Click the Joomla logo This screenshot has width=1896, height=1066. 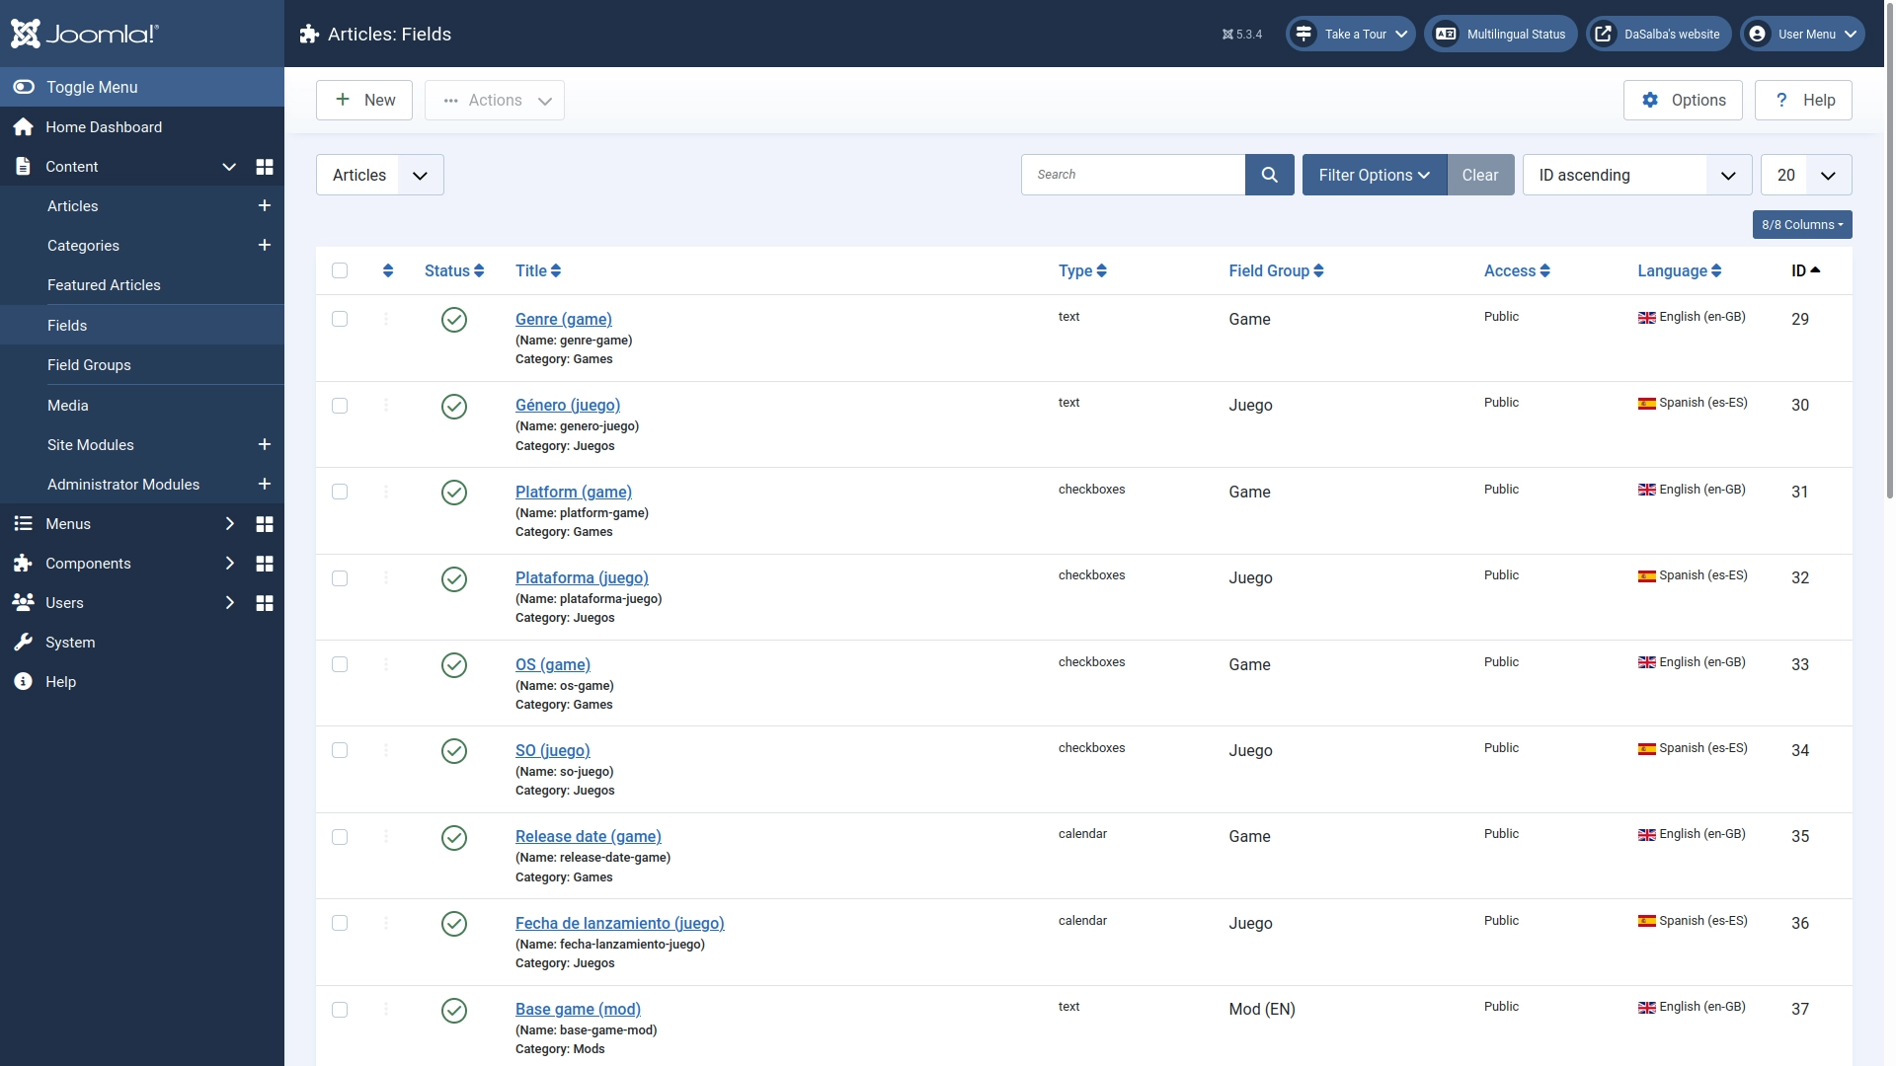pyautogui.click(x=86, y=33)
